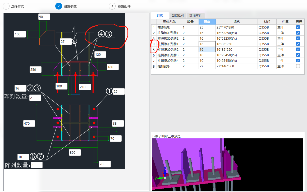Click spec cell 25*470*890
This screenshot has width=307, height=192.
pos(236,27)
